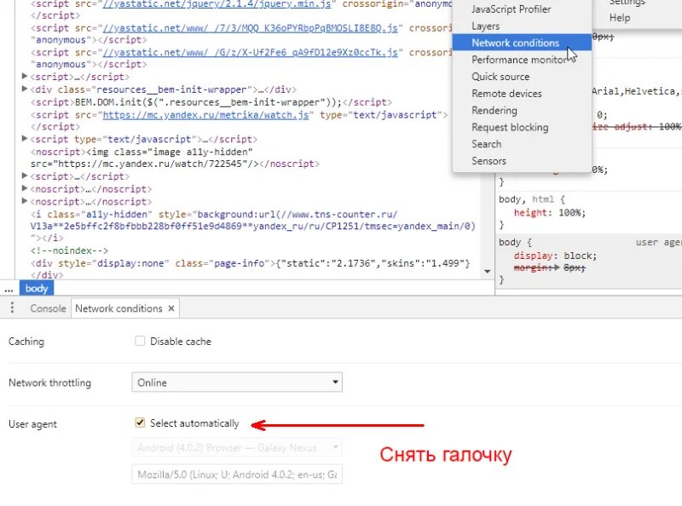This screenshot has height=506, width=682.
Task: Choose Performance monitor menu entry
Action: [x=520, y=60]
